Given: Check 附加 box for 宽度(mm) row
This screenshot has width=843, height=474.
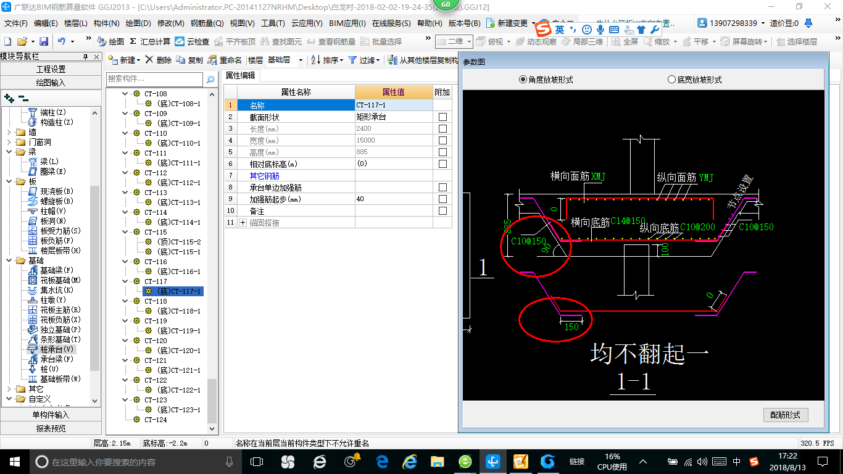Looking at the screenshot, I should pos(442,141).
